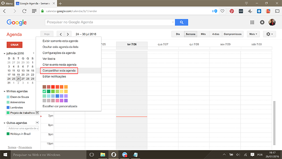The width and height of the screenshot is (282, 159).
Task: Toggle the Aniversários calendar visibility
Action: [8, 102]
